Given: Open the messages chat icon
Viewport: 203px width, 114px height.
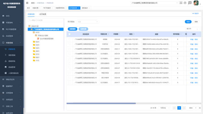Looking at the screenshot, I should tap(190, 3).
